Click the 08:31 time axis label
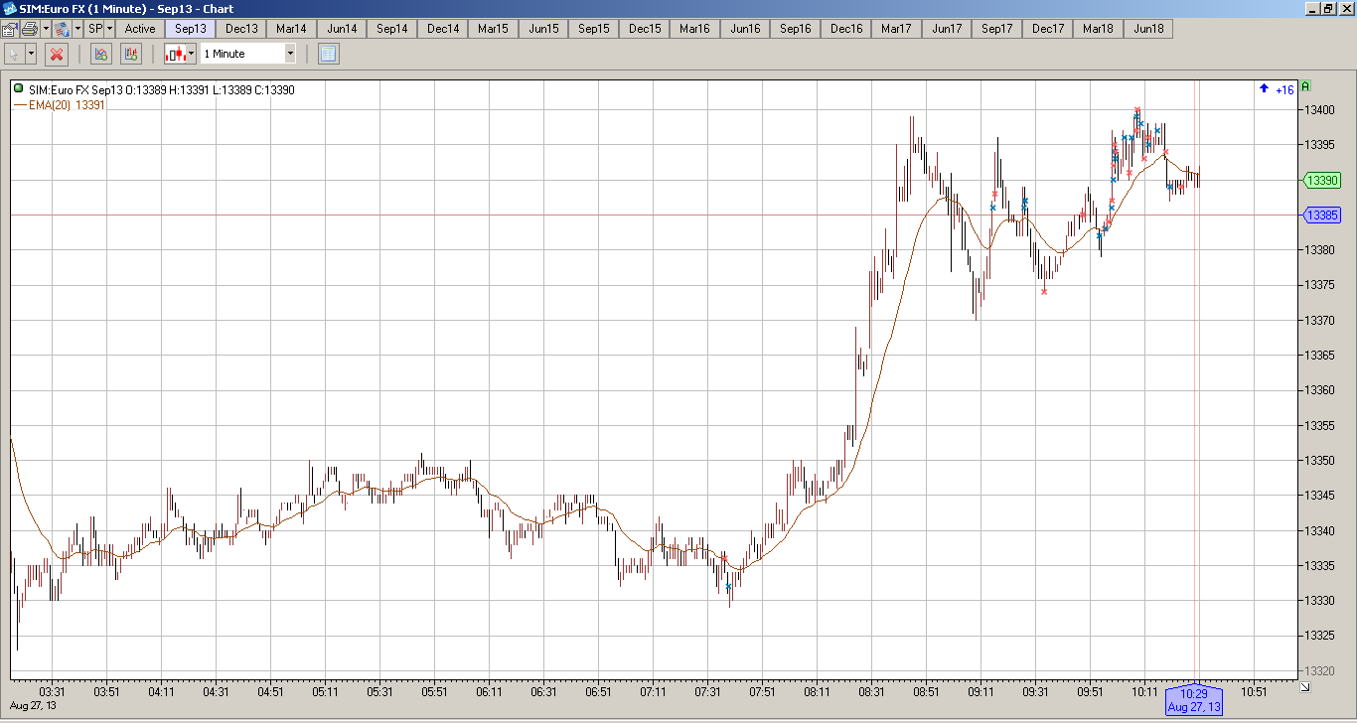This screenshot has width=1357, height=723. (x=871, y=692)
